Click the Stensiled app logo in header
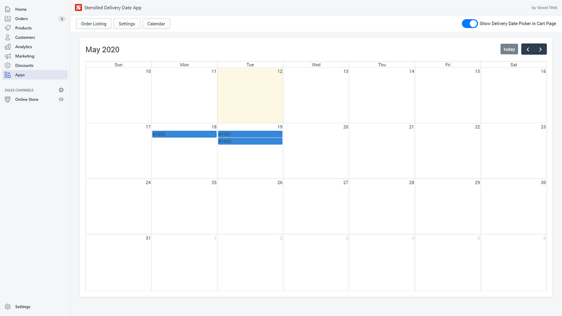The width and height of the screenshot is (562, 316). [78, 7]
